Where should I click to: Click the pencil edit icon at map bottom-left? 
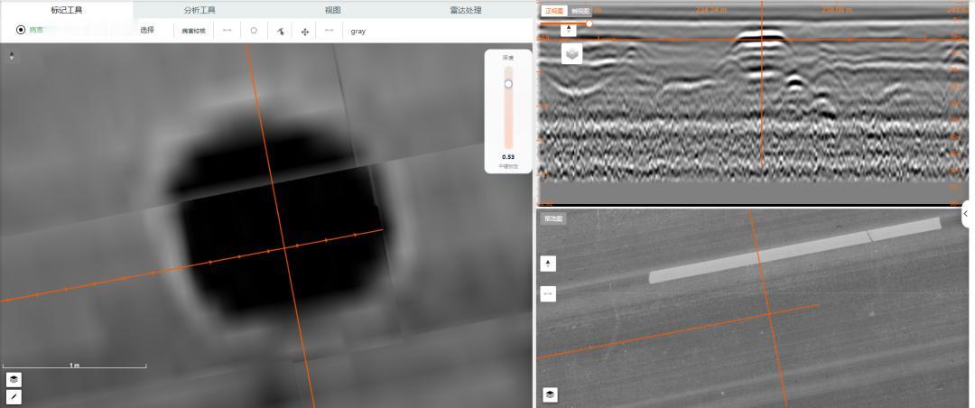coord(14,396)
